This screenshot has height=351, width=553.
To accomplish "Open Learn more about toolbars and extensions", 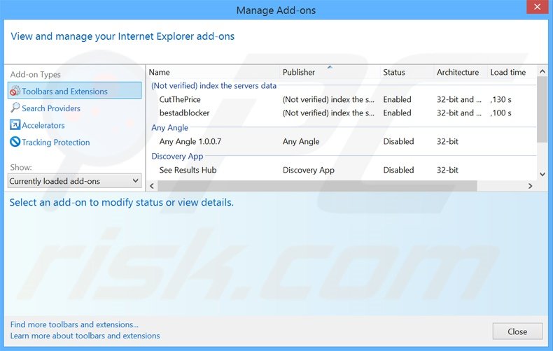I will tap(85, 336).
